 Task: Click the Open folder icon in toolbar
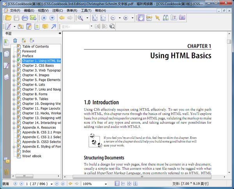pyautogui.click(x=8, y=18)
